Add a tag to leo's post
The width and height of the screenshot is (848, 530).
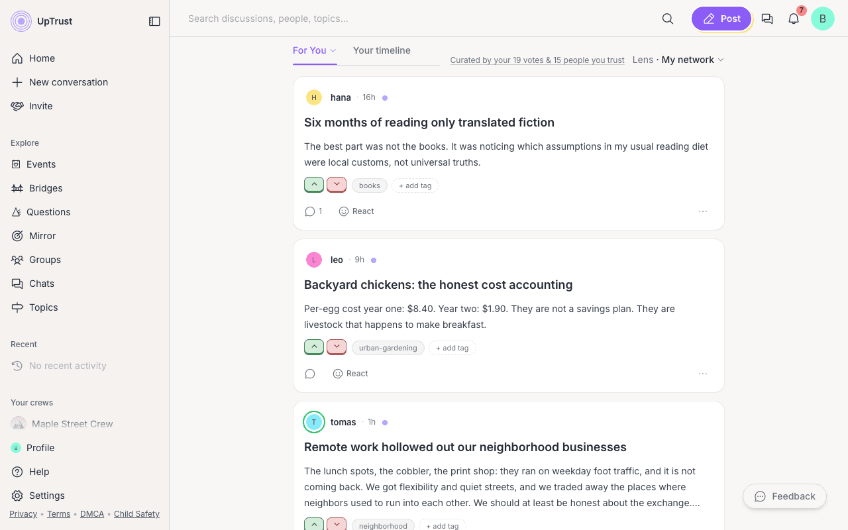tap(452, 348)
